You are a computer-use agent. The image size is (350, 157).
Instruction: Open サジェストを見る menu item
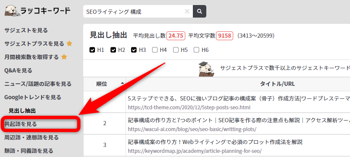[x=26, y=30]
